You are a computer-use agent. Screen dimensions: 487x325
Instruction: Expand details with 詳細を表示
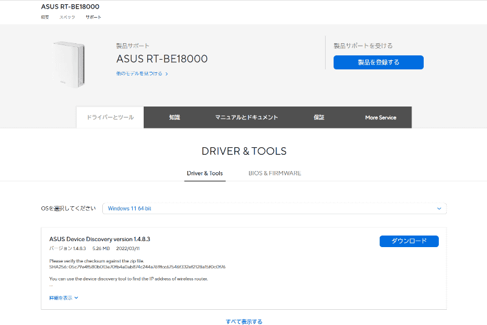(x=64, y=298)
